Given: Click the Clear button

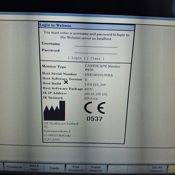Looking at the screenshot, I should coord(96,58).
